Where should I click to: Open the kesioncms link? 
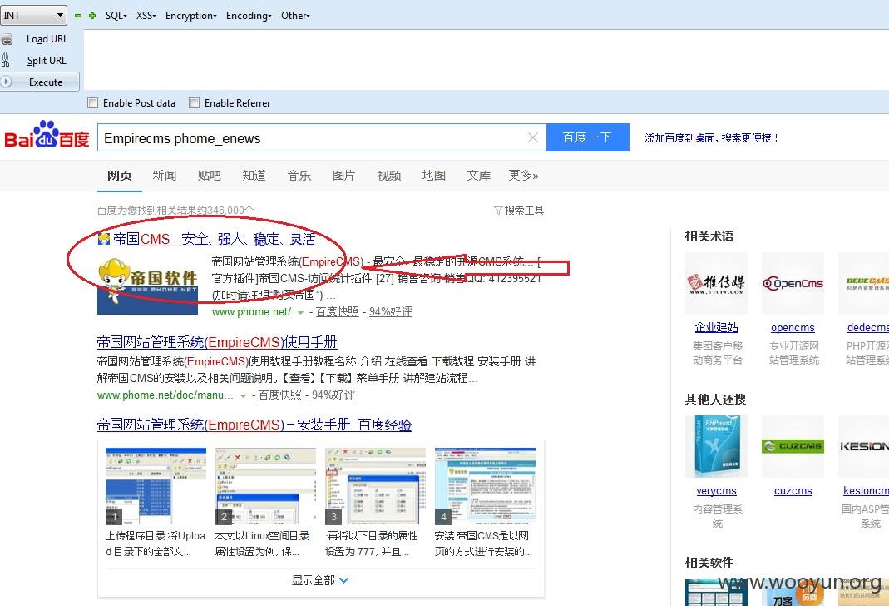[x=866, y=491]
